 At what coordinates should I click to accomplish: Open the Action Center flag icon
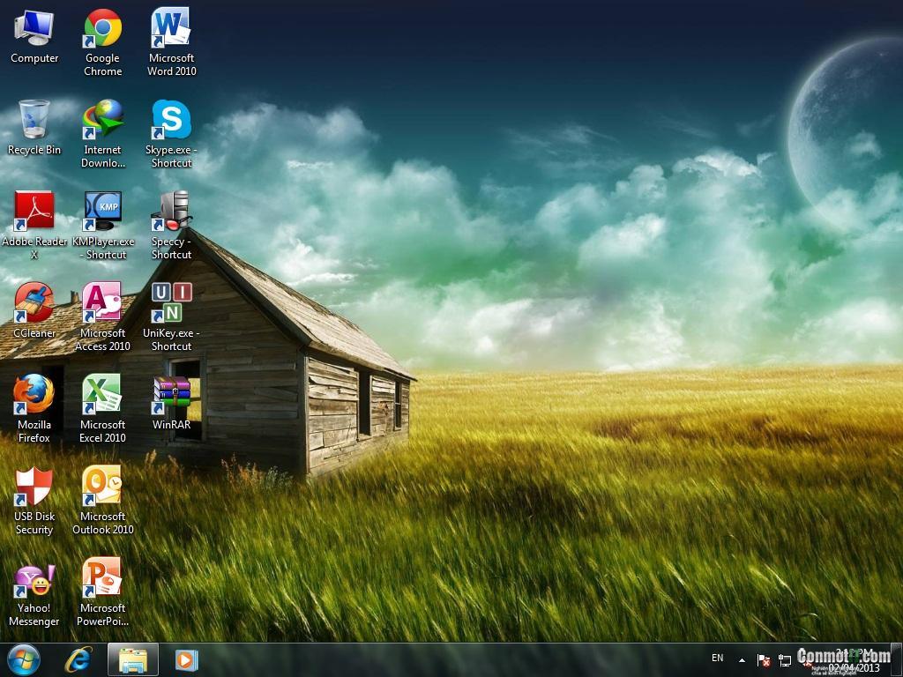(x=764, y=660)
